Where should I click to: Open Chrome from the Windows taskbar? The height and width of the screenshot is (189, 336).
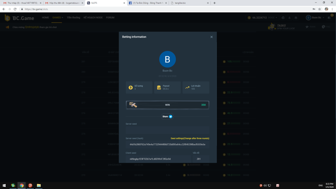click(22, 185)
